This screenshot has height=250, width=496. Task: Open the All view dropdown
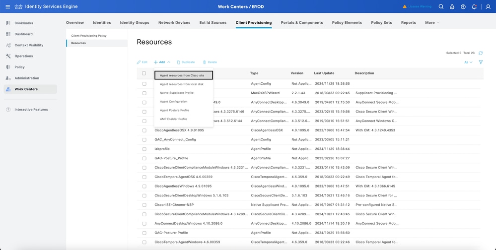click(x=468, y=62)
